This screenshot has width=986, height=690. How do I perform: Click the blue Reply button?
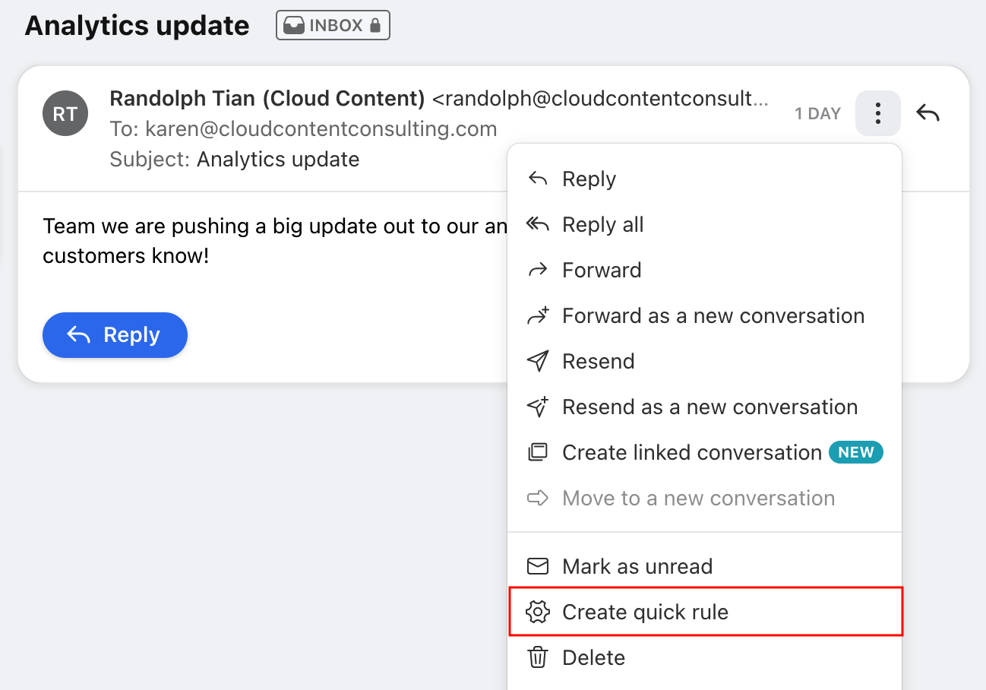tap(115, 334)
